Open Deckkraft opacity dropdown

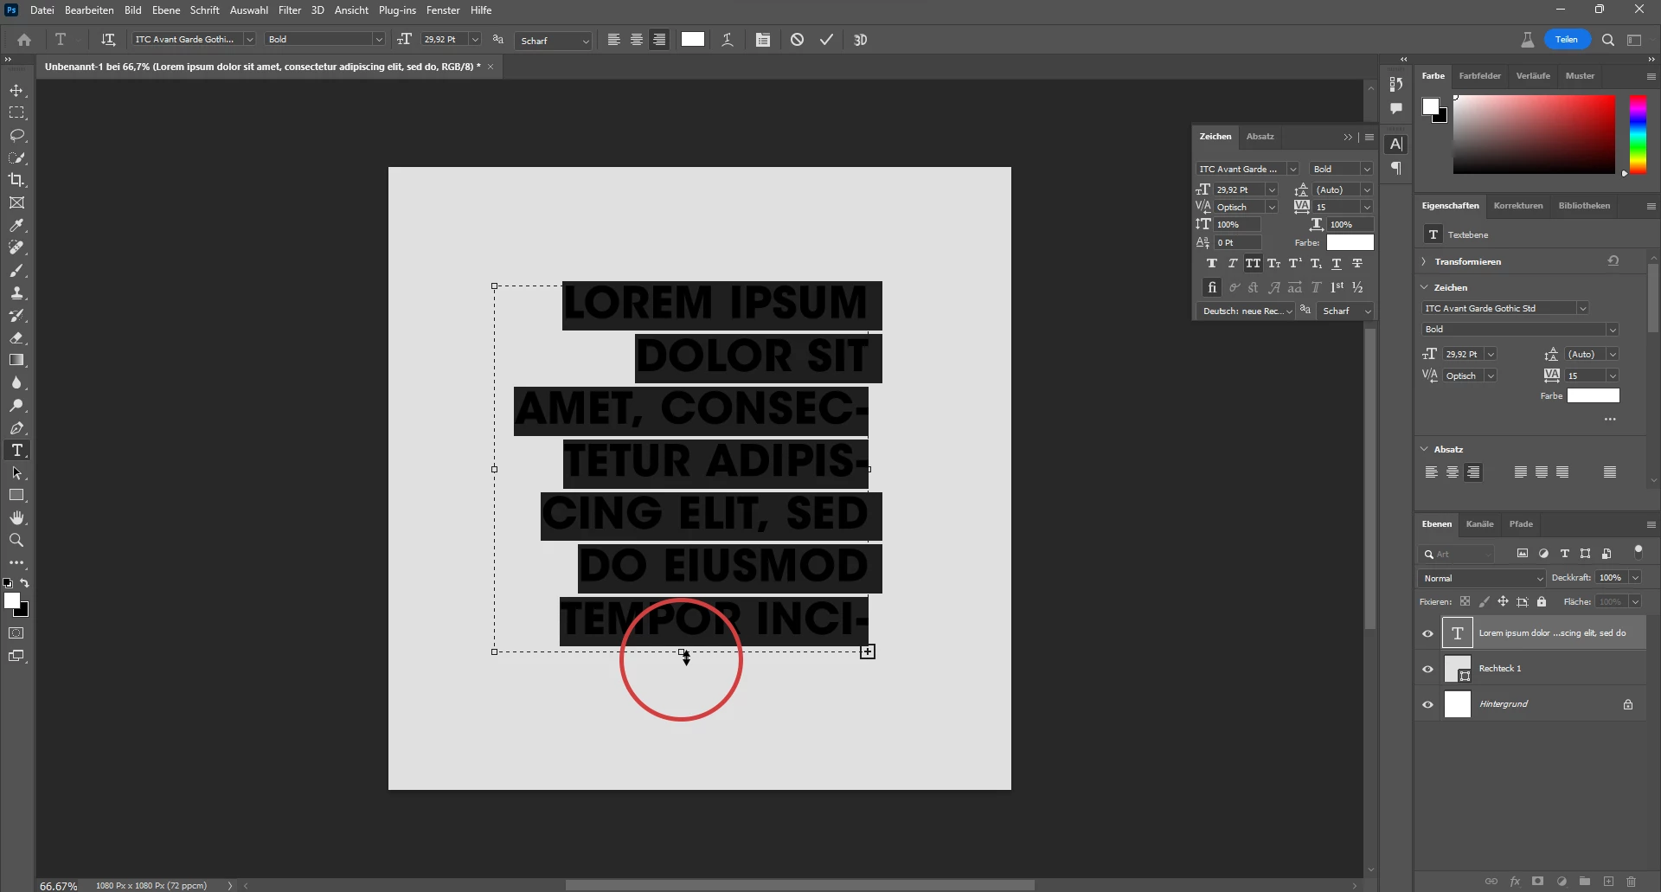1635,578
